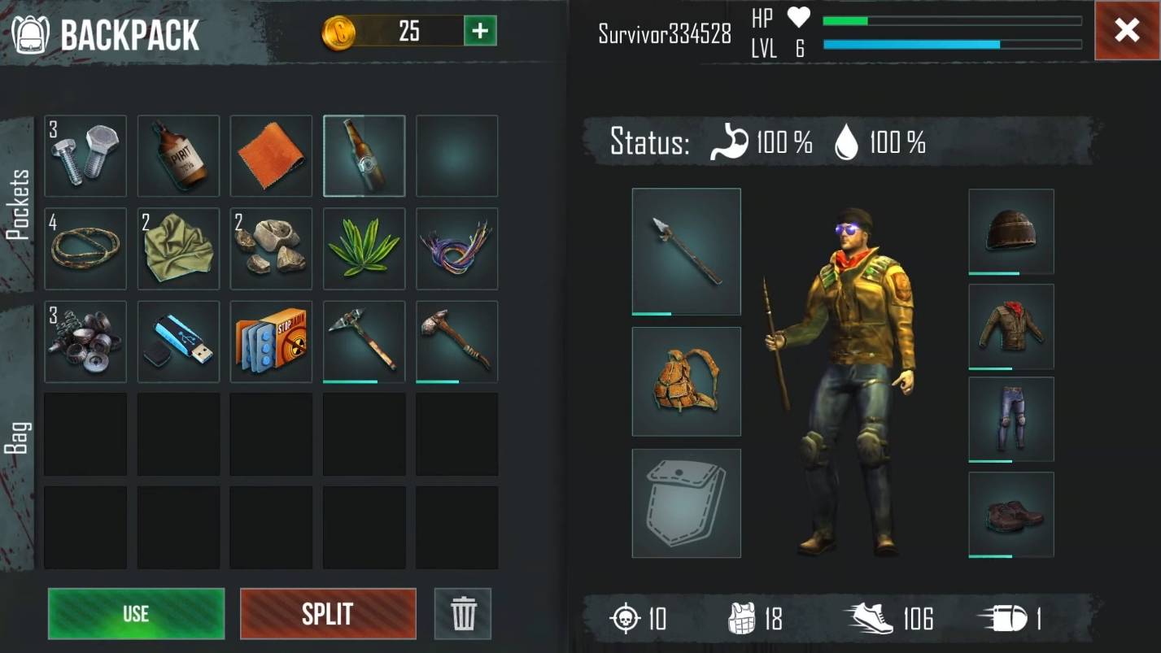Screen dimensions: 1161x653
Task: Select the blue USB flash drive
Action: 178,342
